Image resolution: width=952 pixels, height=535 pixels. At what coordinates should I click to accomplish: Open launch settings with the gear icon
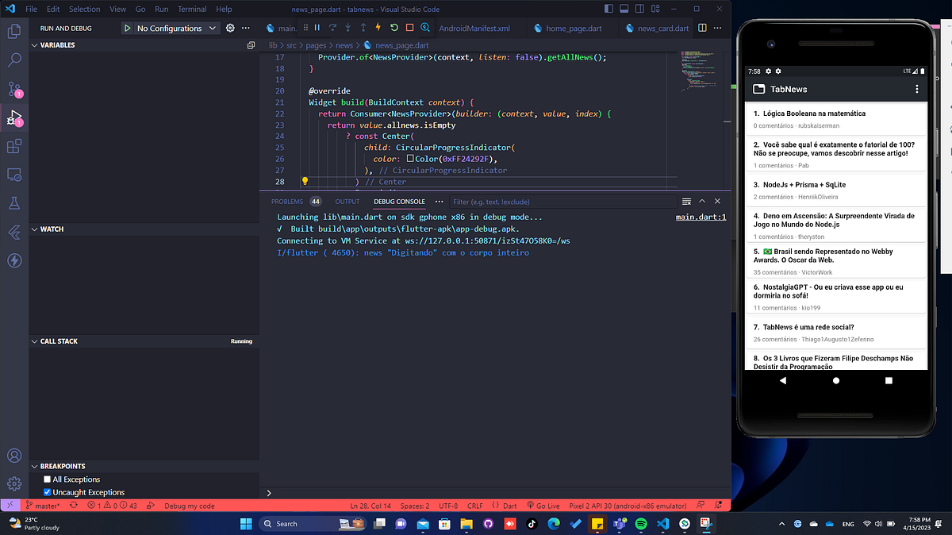tap(228, 27)
